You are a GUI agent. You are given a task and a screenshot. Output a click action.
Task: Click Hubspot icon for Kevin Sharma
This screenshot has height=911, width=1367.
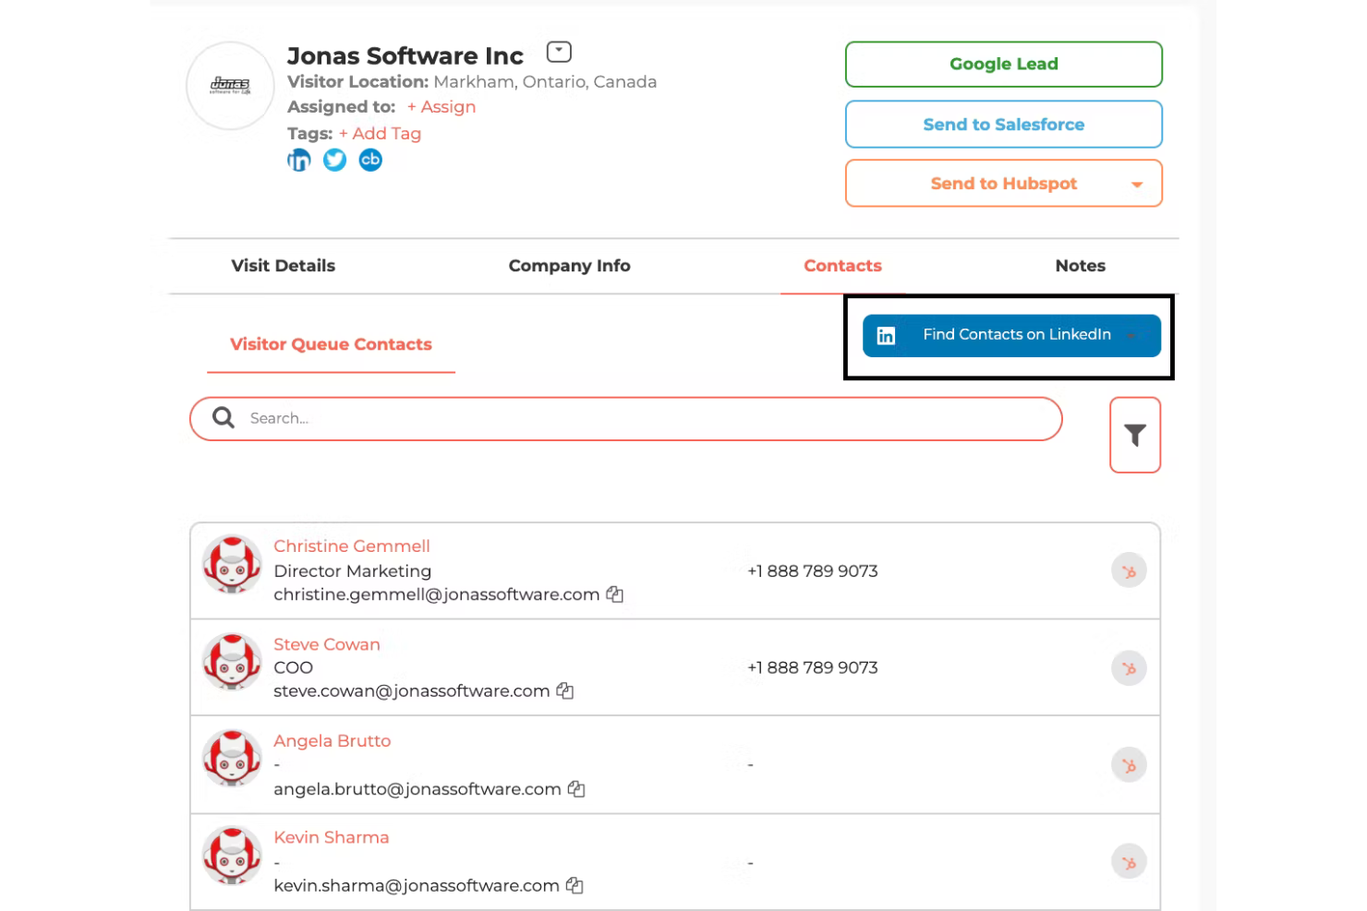pos(1129,862)
